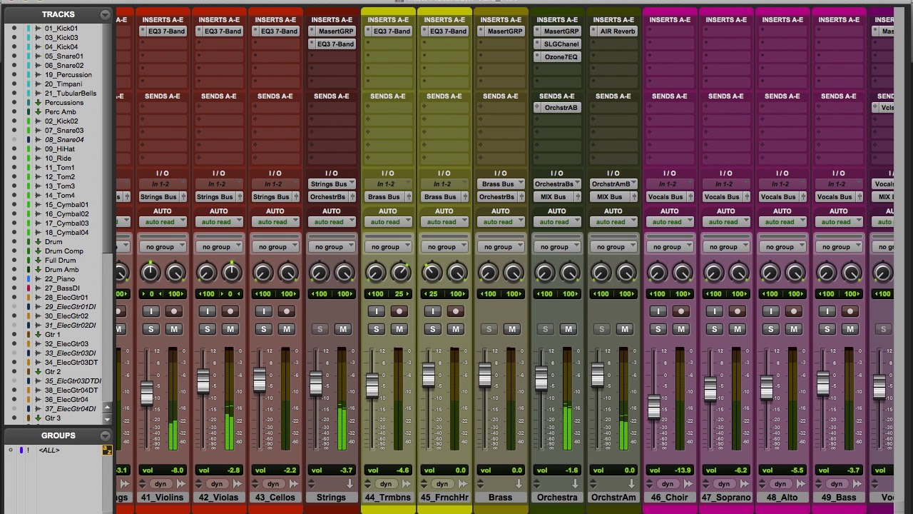
Task: Select 09_HiHat in Tracks list
Action: (x=60, y=149)
